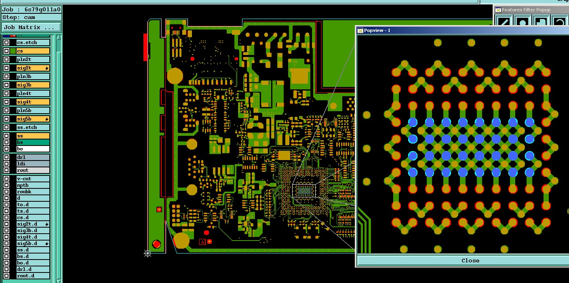Select the sig3b.d layer name
This screenshot has height=283, width=569.
(33, 230)
